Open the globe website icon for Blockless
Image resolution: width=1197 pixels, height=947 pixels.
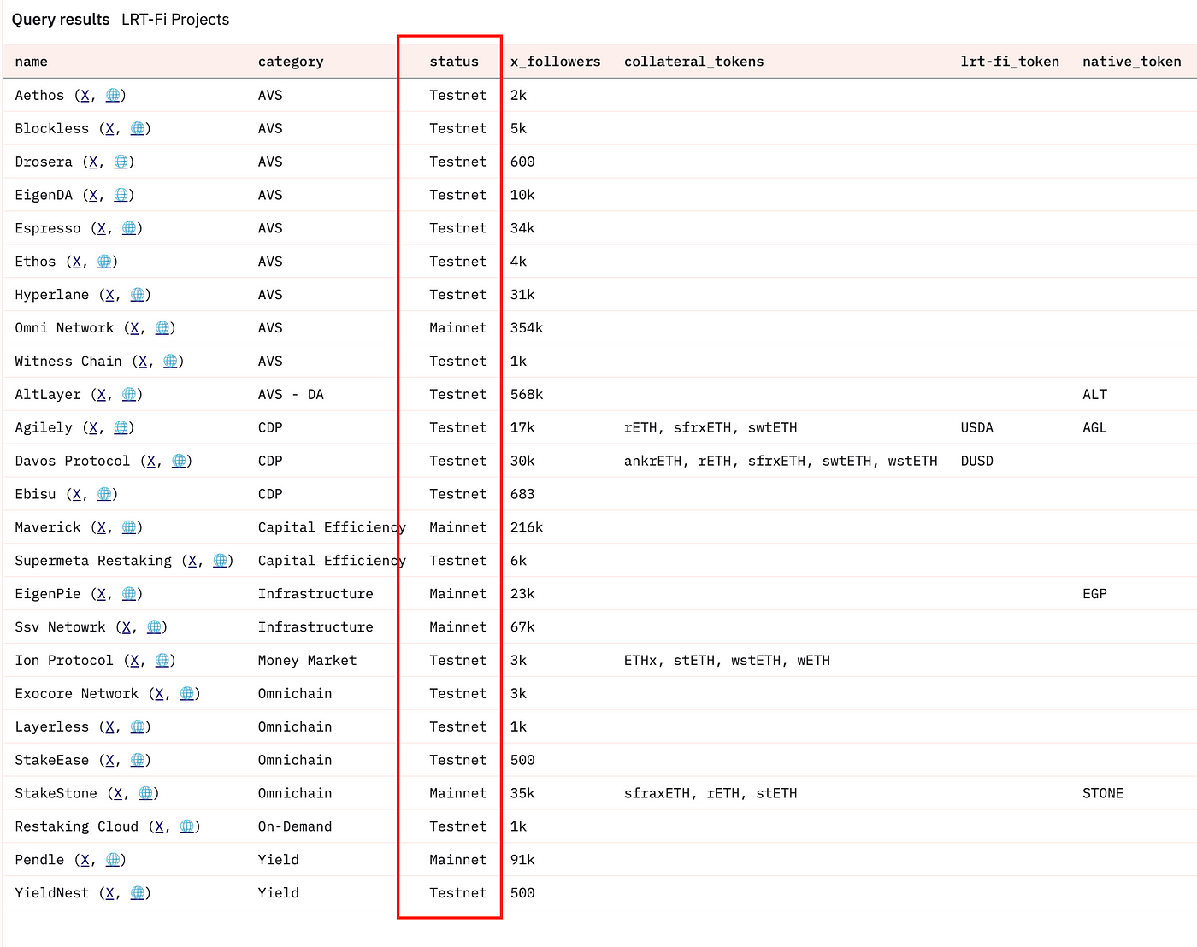pos(138,128)
